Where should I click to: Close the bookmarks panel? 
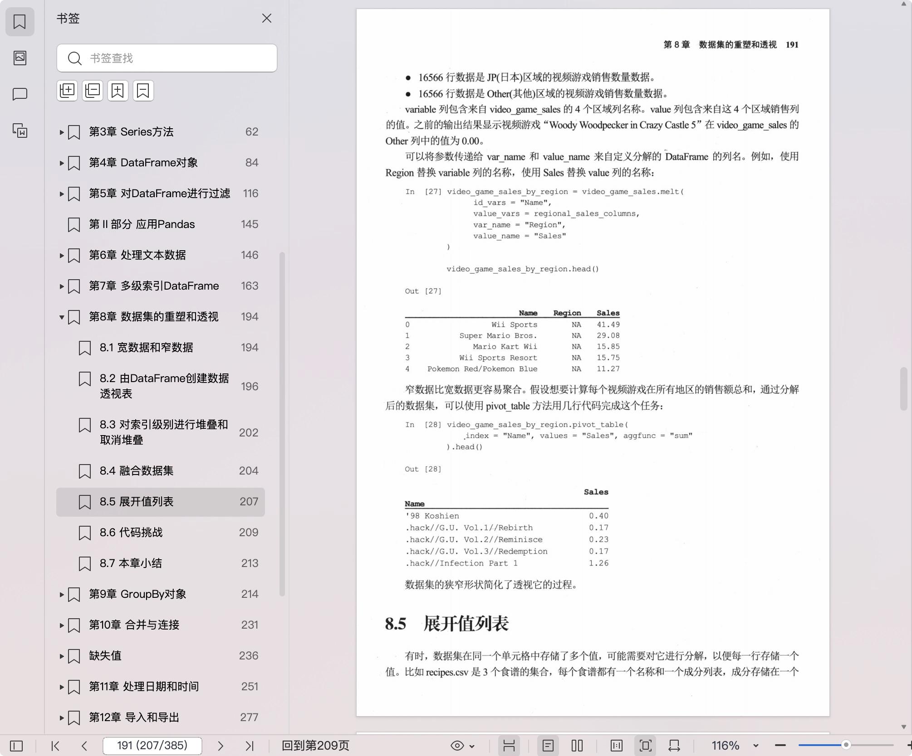point(267,18)
